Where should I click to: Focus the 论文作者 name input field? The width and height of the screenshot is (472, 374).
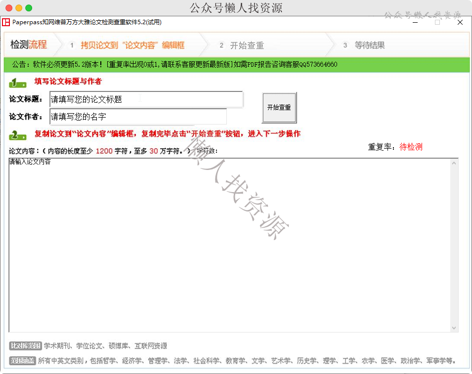[138, 117]
